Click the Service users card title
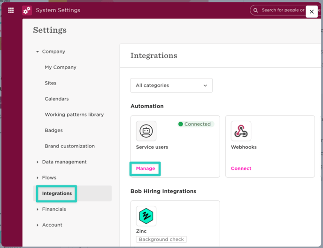Screen dimensions: 323x248 point(152,147)
